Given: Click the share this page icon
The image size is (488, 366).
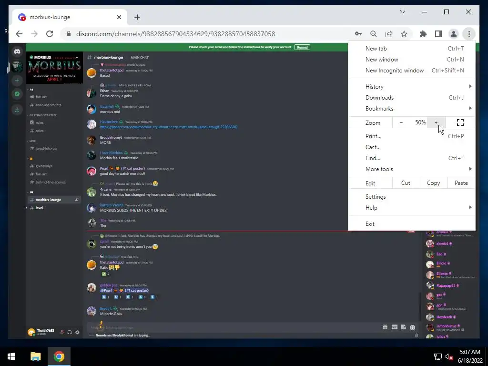Looking at the screenshot, I should pyautogui.click(x=389, y=34).
